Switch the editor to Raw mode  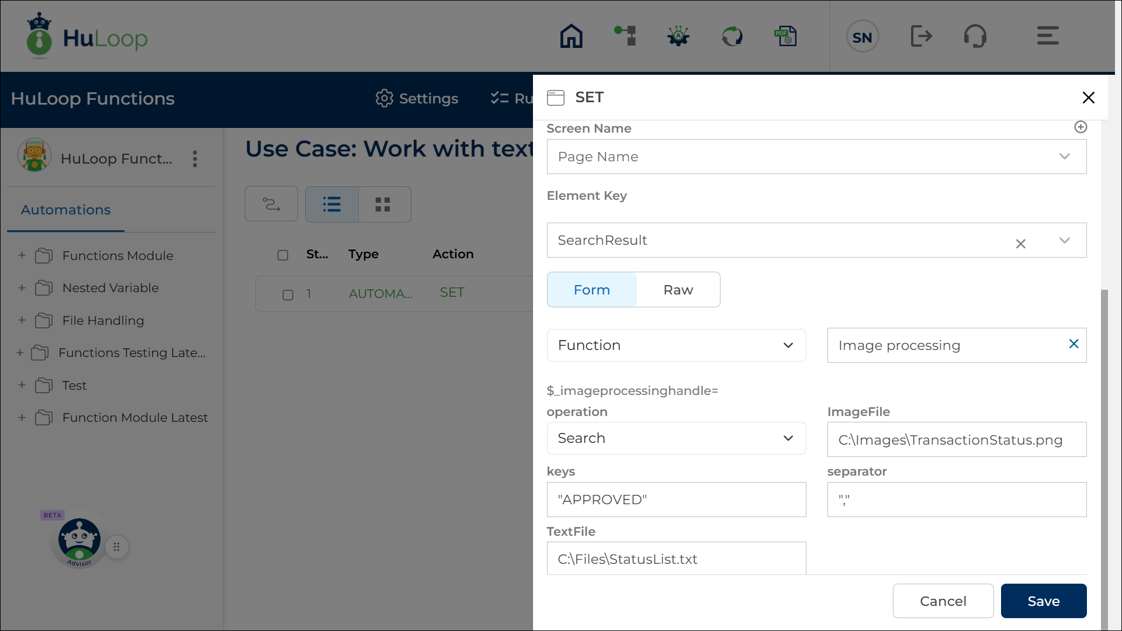[678, 290]
